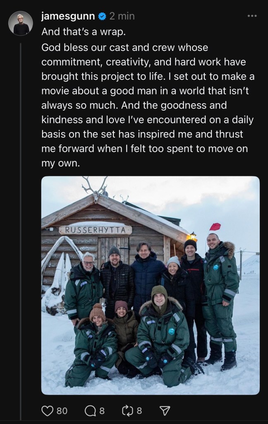This screenshot has height=424, width=268.
Task: Click the RUSSERHYTTA sign in the photo
Action: pos(96,230)
